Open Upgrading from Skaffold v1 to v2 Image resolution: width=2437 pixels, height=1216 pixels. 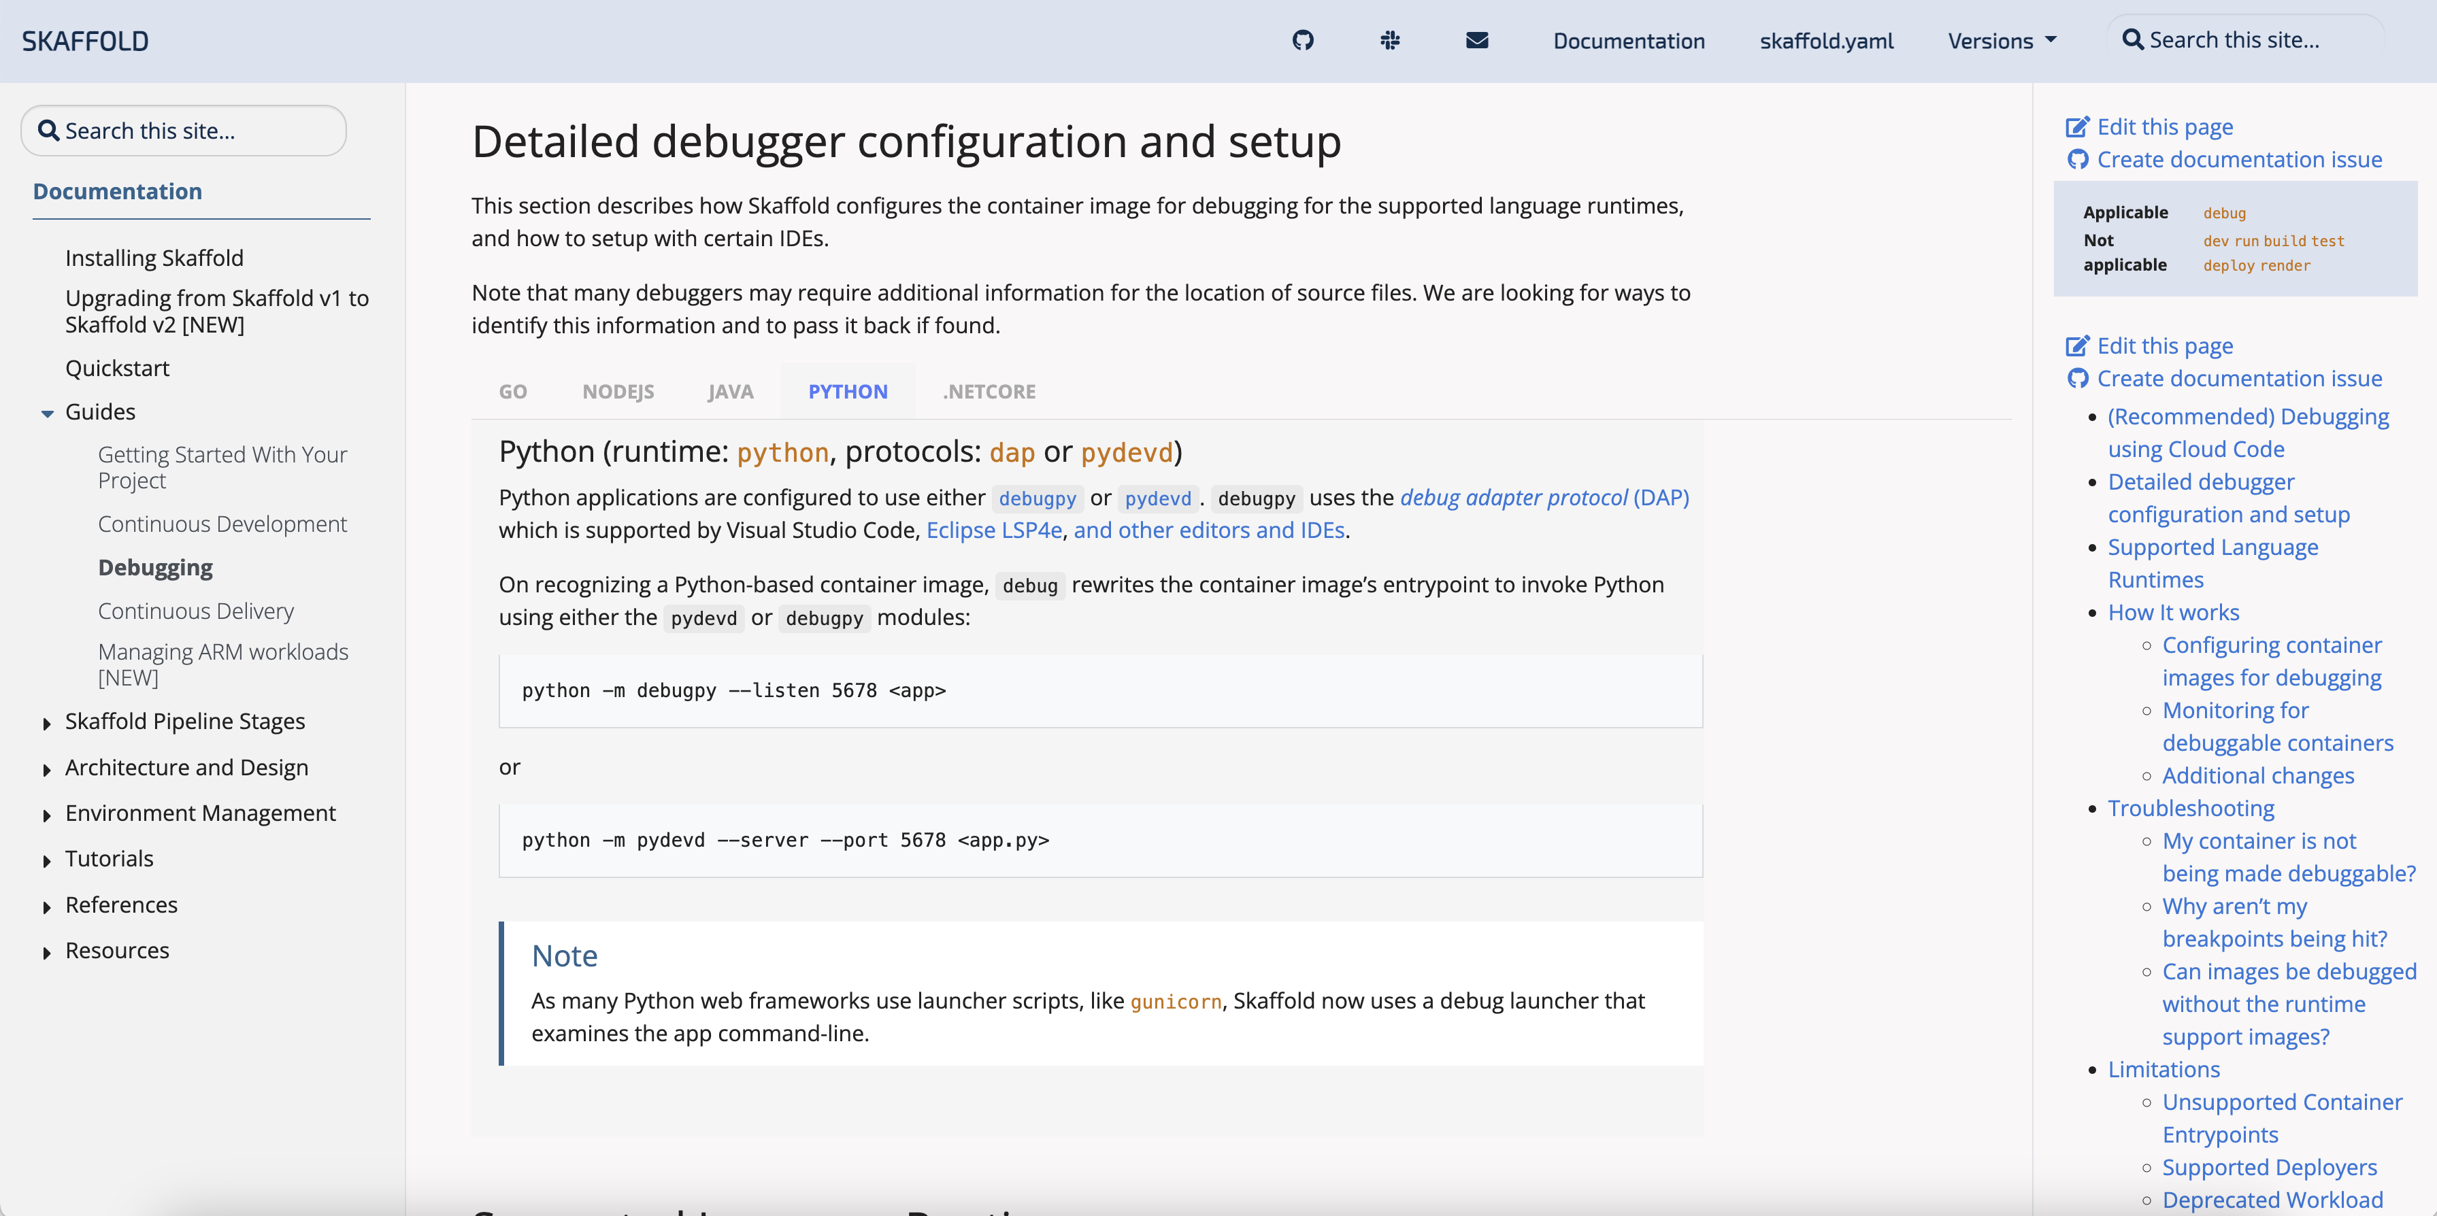pyautogui.click(x=216, y=311)
